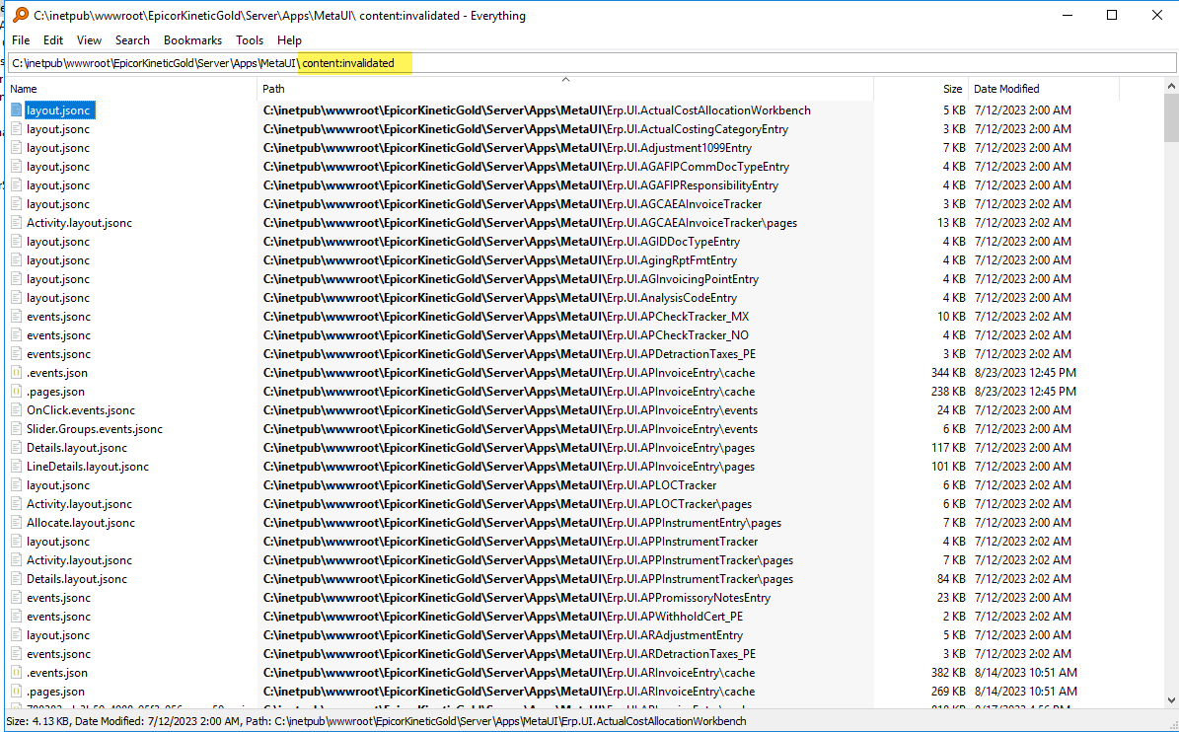The height and width of the screenshot is (732, 1179).
Task: Select layout.jsonc in Erp.UI.APPInstrumentTracker
Action: point(58,542)
